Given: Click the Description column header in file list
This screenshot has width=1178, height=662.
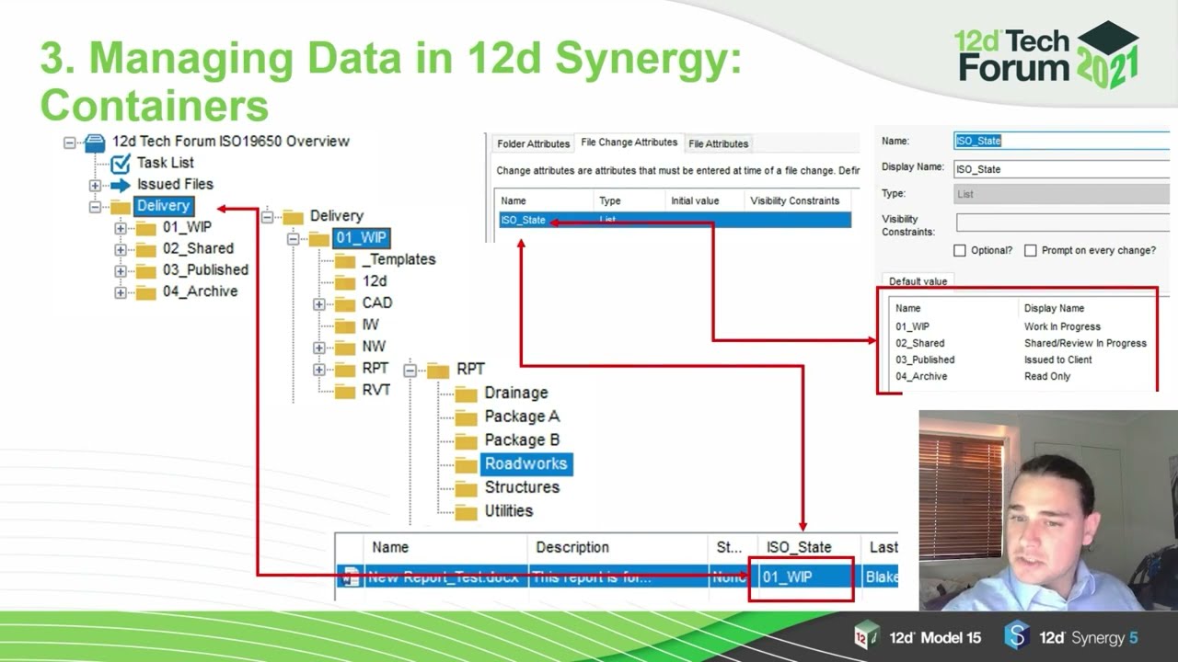Looking at the screenshot, I should pos(618,547).
